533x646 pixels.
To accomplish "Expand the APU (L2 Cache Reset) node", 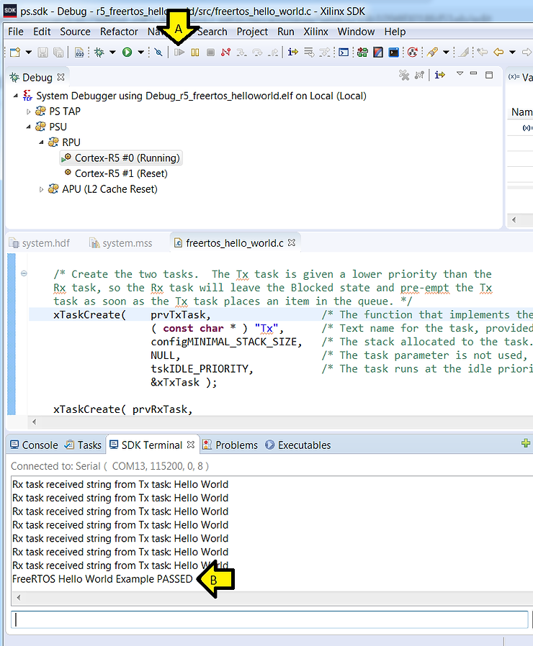I will [x=41, y=189].
